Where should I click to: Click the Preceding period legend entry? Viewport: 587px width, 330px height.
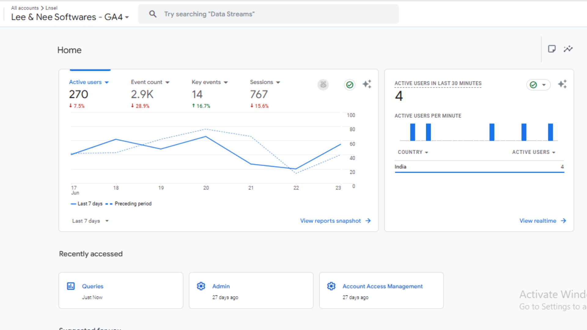pyautogui.click(x=128, y=204)
